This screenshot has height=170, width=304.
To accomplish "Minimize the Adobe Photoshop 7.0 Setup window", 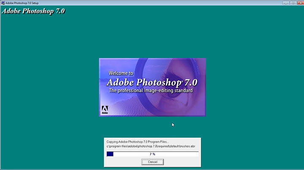I will [x=286, y=3].
